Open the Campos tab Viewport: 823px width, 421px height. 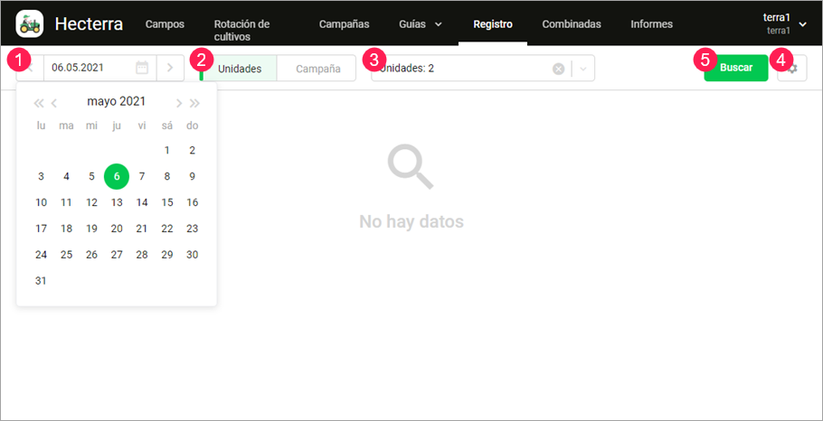[x=165, y=24]
